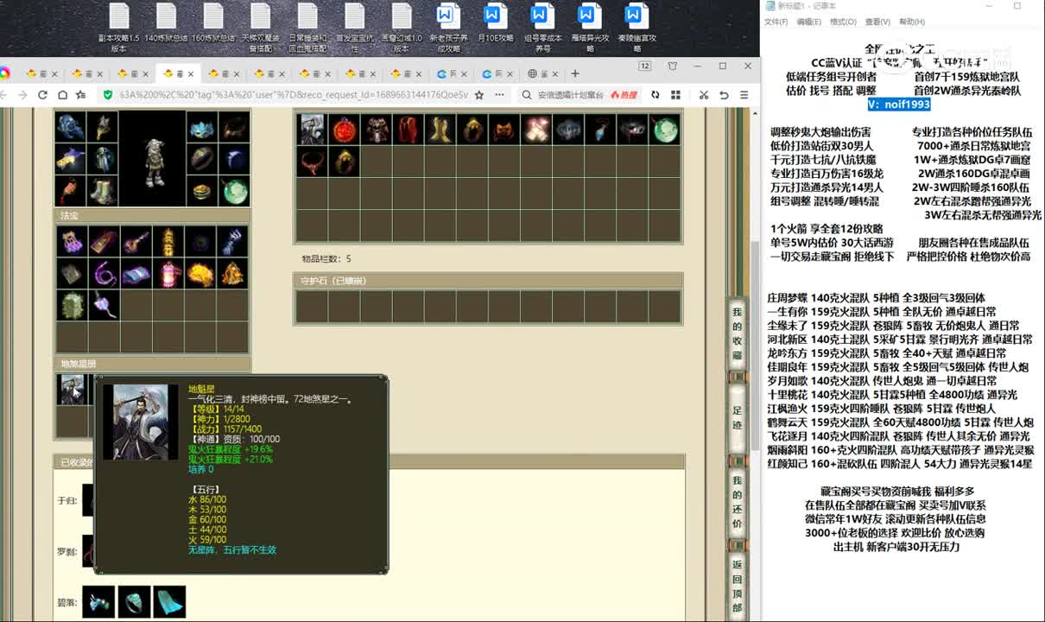Click the 庄周梦蝶 line in Notepad
Screen dimensions: 1045x622
(x=876, y=298)
